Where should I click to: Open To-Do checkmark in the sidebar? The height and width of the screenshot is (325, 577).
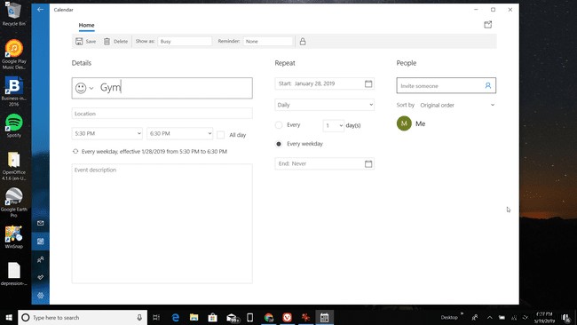point(41,277)
